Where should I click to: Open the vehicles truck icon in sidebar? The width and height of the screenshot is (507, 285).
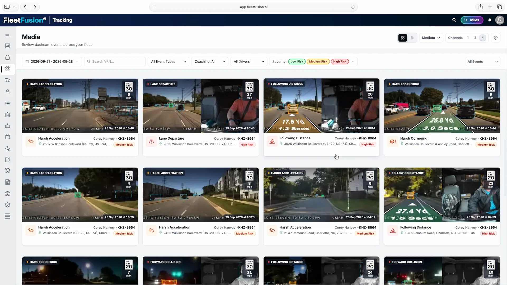(x=7, y=80)
